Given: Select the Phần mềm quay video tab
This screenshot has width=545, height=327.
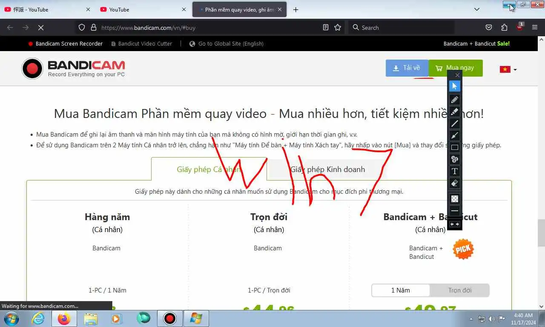Looking at the screenshot, I should tap(239, 9).
